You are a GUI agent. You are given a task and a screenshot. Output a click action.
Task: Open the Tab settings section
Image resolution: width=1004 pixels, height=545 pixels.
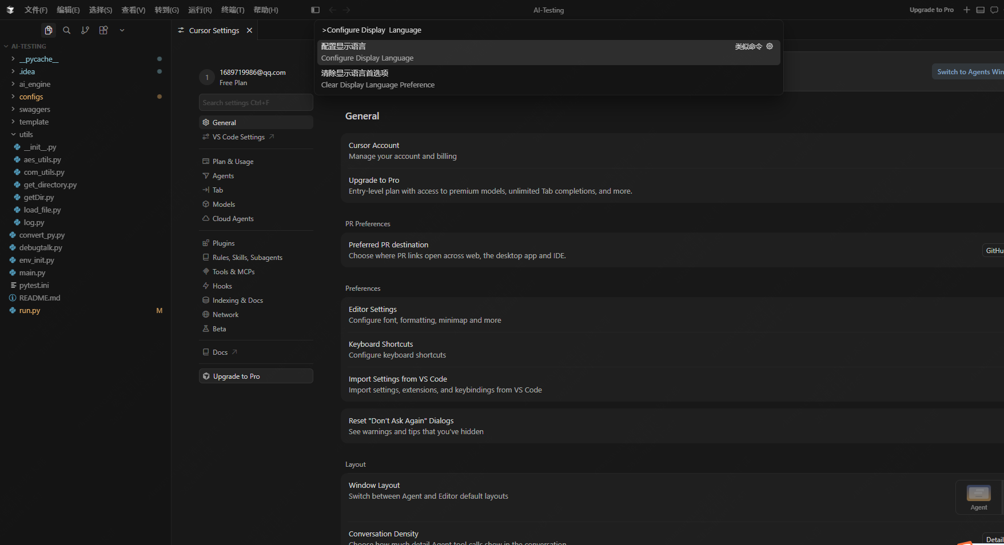tap(256, 190)
